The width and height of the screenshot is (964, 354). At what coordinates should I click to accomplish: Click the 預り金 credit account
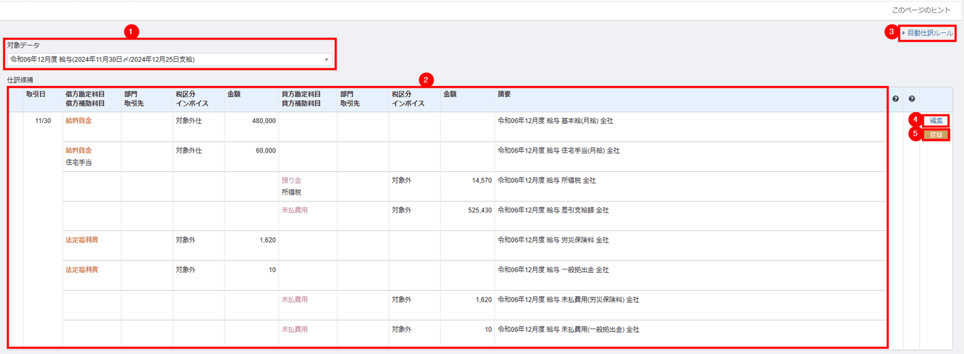(291, 180)
